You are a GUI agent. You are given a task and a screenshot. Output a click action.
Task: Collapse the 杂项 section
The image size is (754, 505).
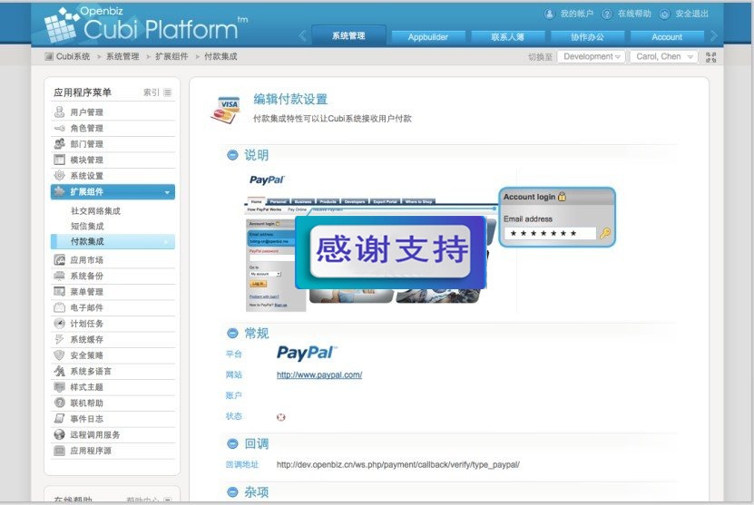point(232,491)
